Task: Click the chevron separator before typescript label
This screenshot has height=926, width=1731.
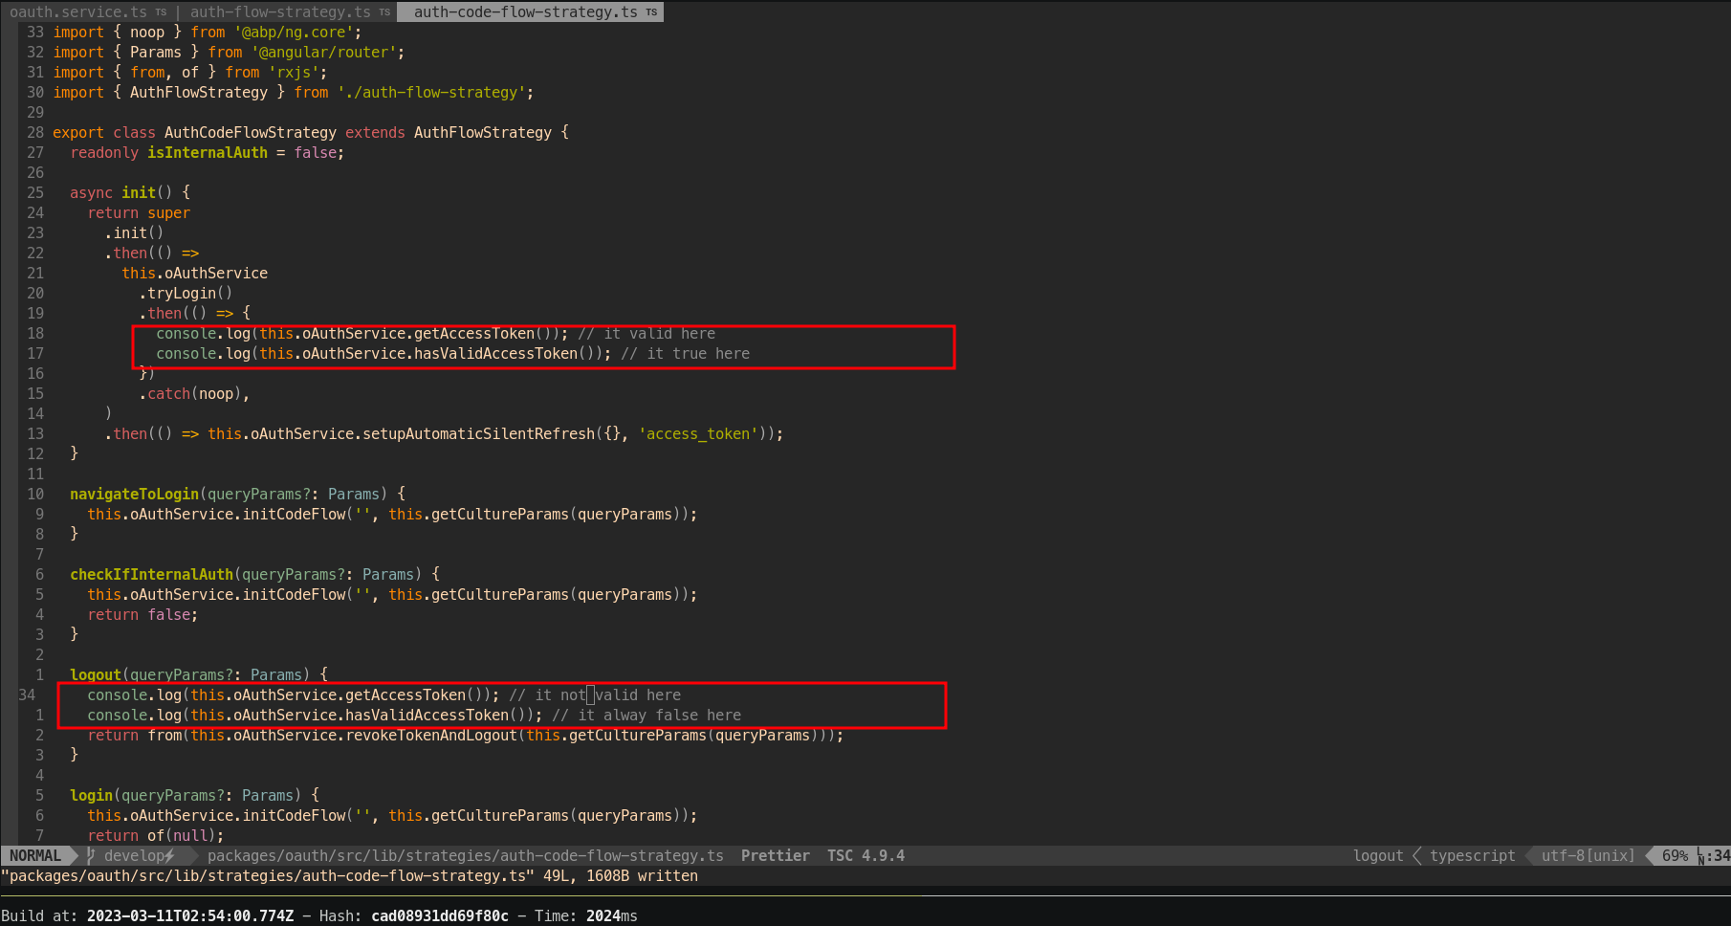Action: point(1416,855)
